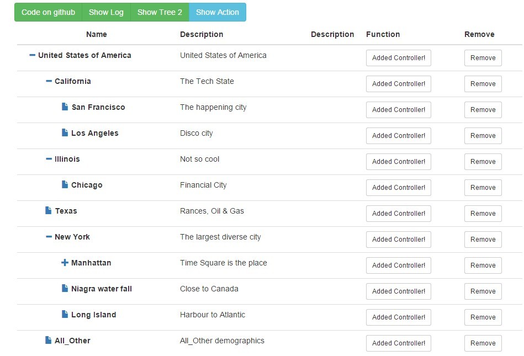Expand the Manhattan tree node

pyautogui.click(x=65, y=263)
